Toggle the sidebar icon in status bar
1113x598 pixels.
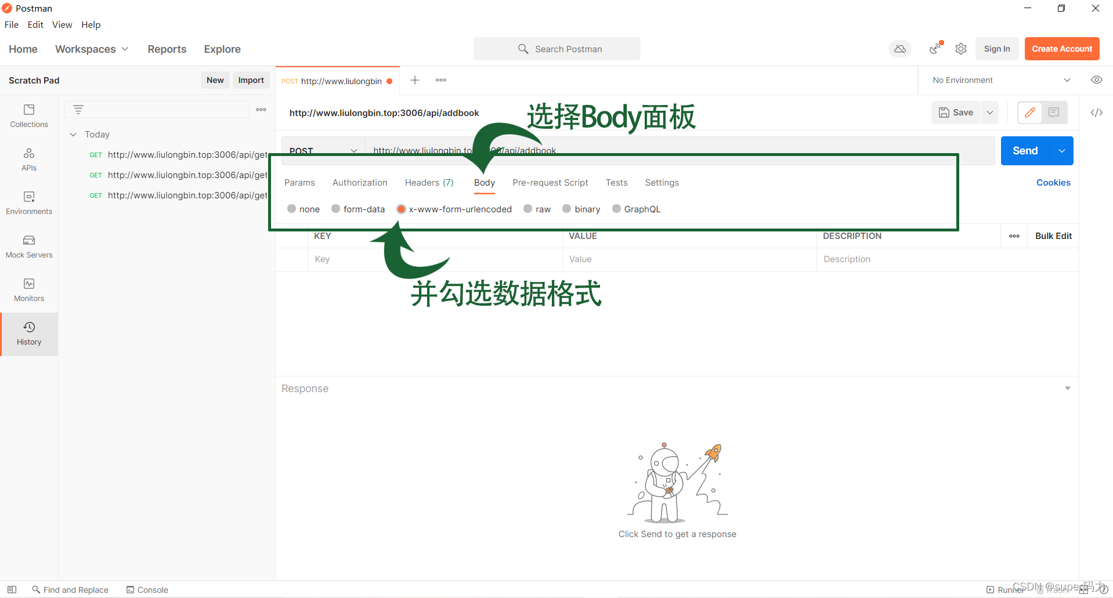(x=12, y=589)
